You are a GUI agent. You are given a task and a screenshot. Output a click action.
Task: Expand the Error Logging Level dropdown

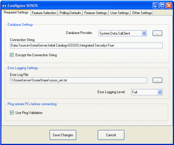click(x=160, y=92)
